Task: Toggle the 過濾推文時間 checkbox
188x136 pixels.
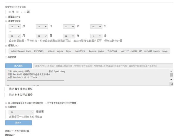Action: 6,21
